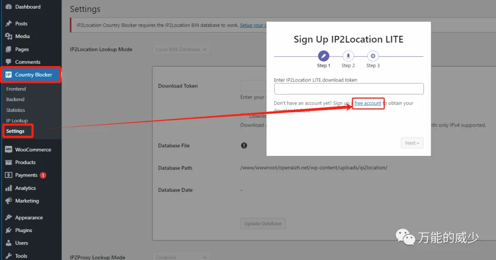Click the WooCommerce icon
This screenshot has width=496, height=260.
pos(9,149)
